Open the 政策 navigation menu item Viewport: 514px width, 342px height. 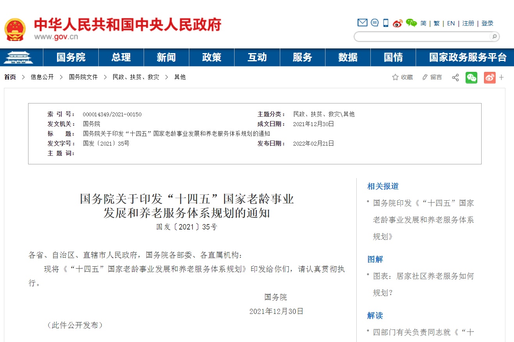212,57
